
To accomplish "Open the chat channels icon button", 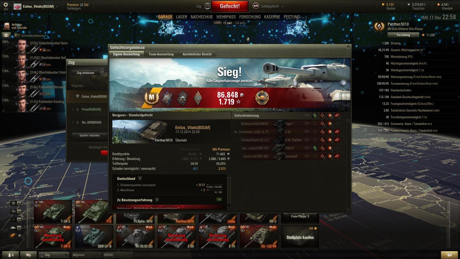I will tap(29, 255).
